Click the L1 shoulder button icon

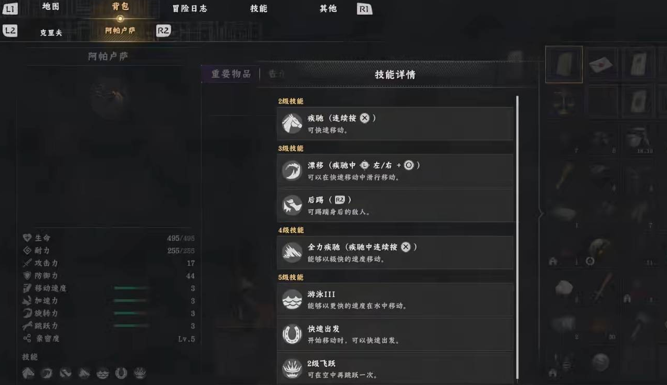click(10, 9)
